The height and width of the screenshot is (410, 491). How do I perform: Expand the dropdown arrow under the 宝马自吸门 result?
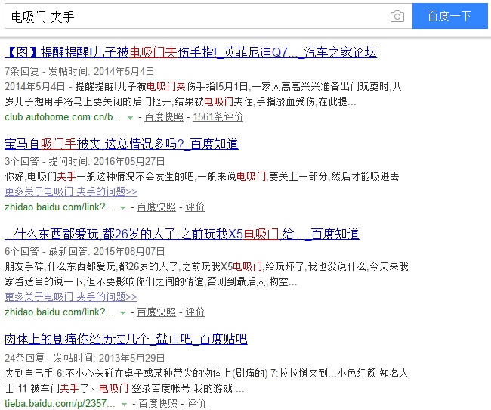point(122,207)
